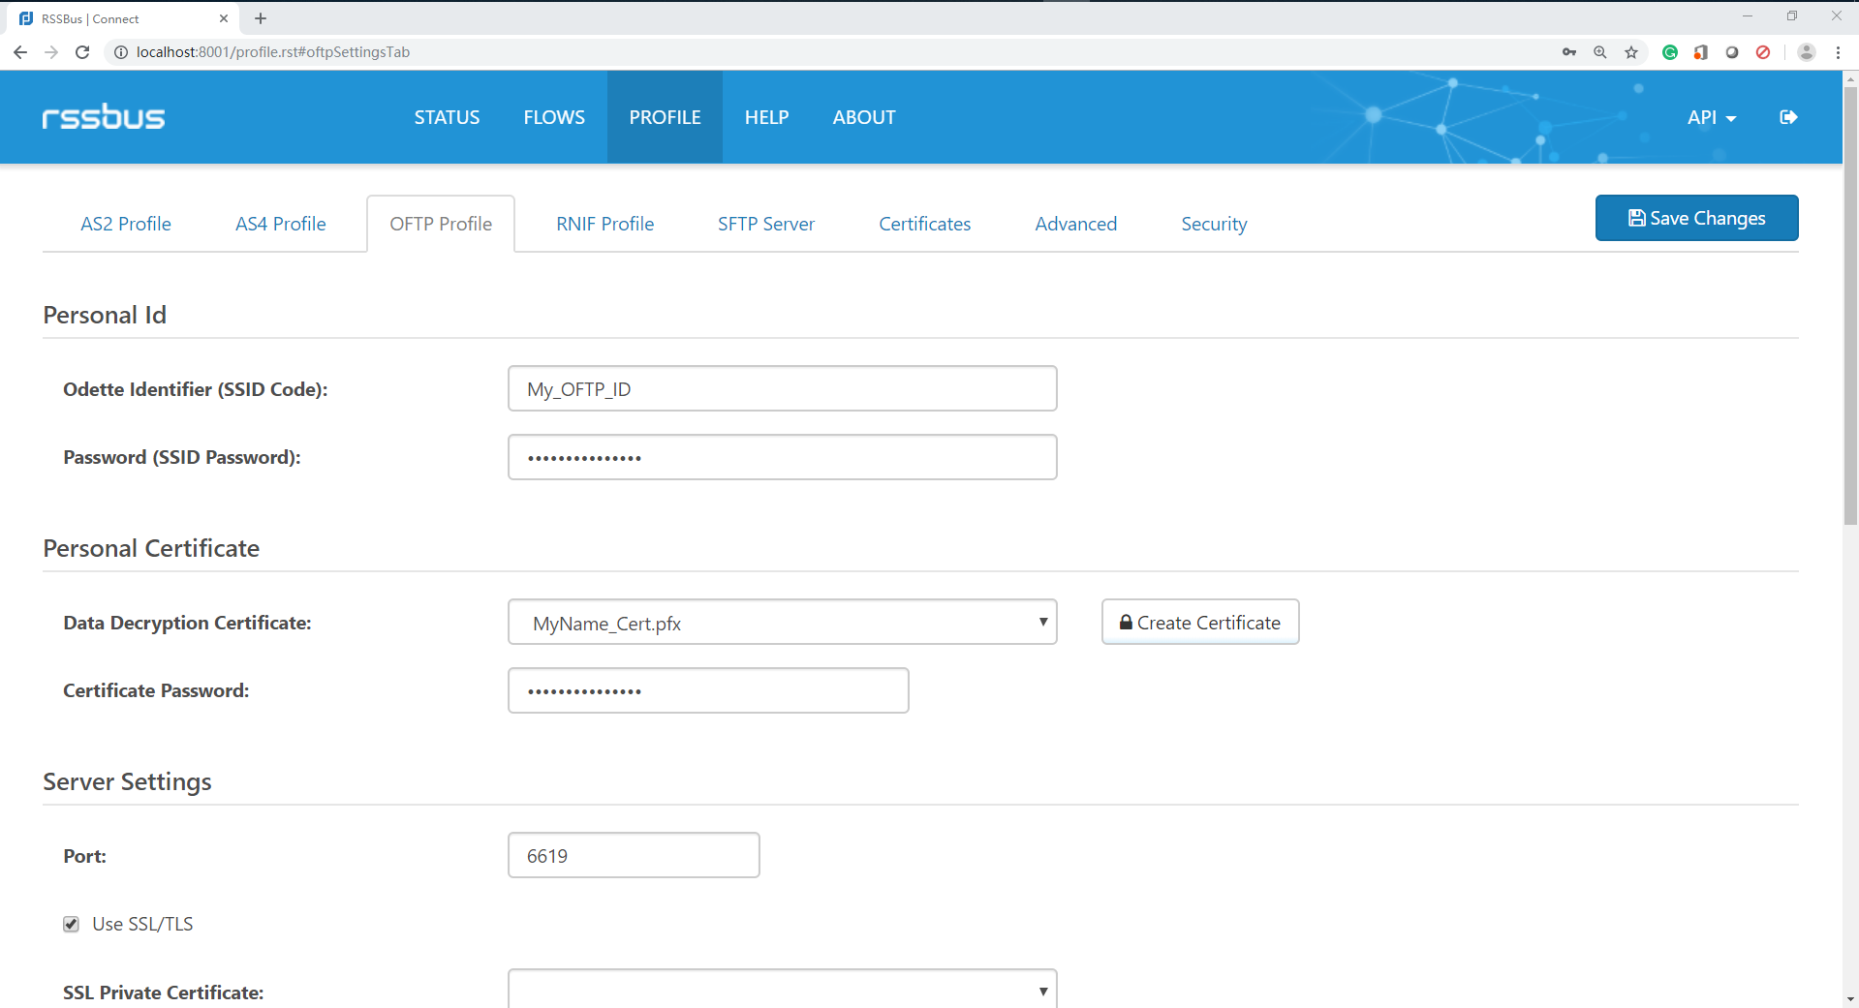Image resolution: width=1859 pixels, height=1008 pixels.
Task: Open the saved password key icon
Action: click(1569, 52)
